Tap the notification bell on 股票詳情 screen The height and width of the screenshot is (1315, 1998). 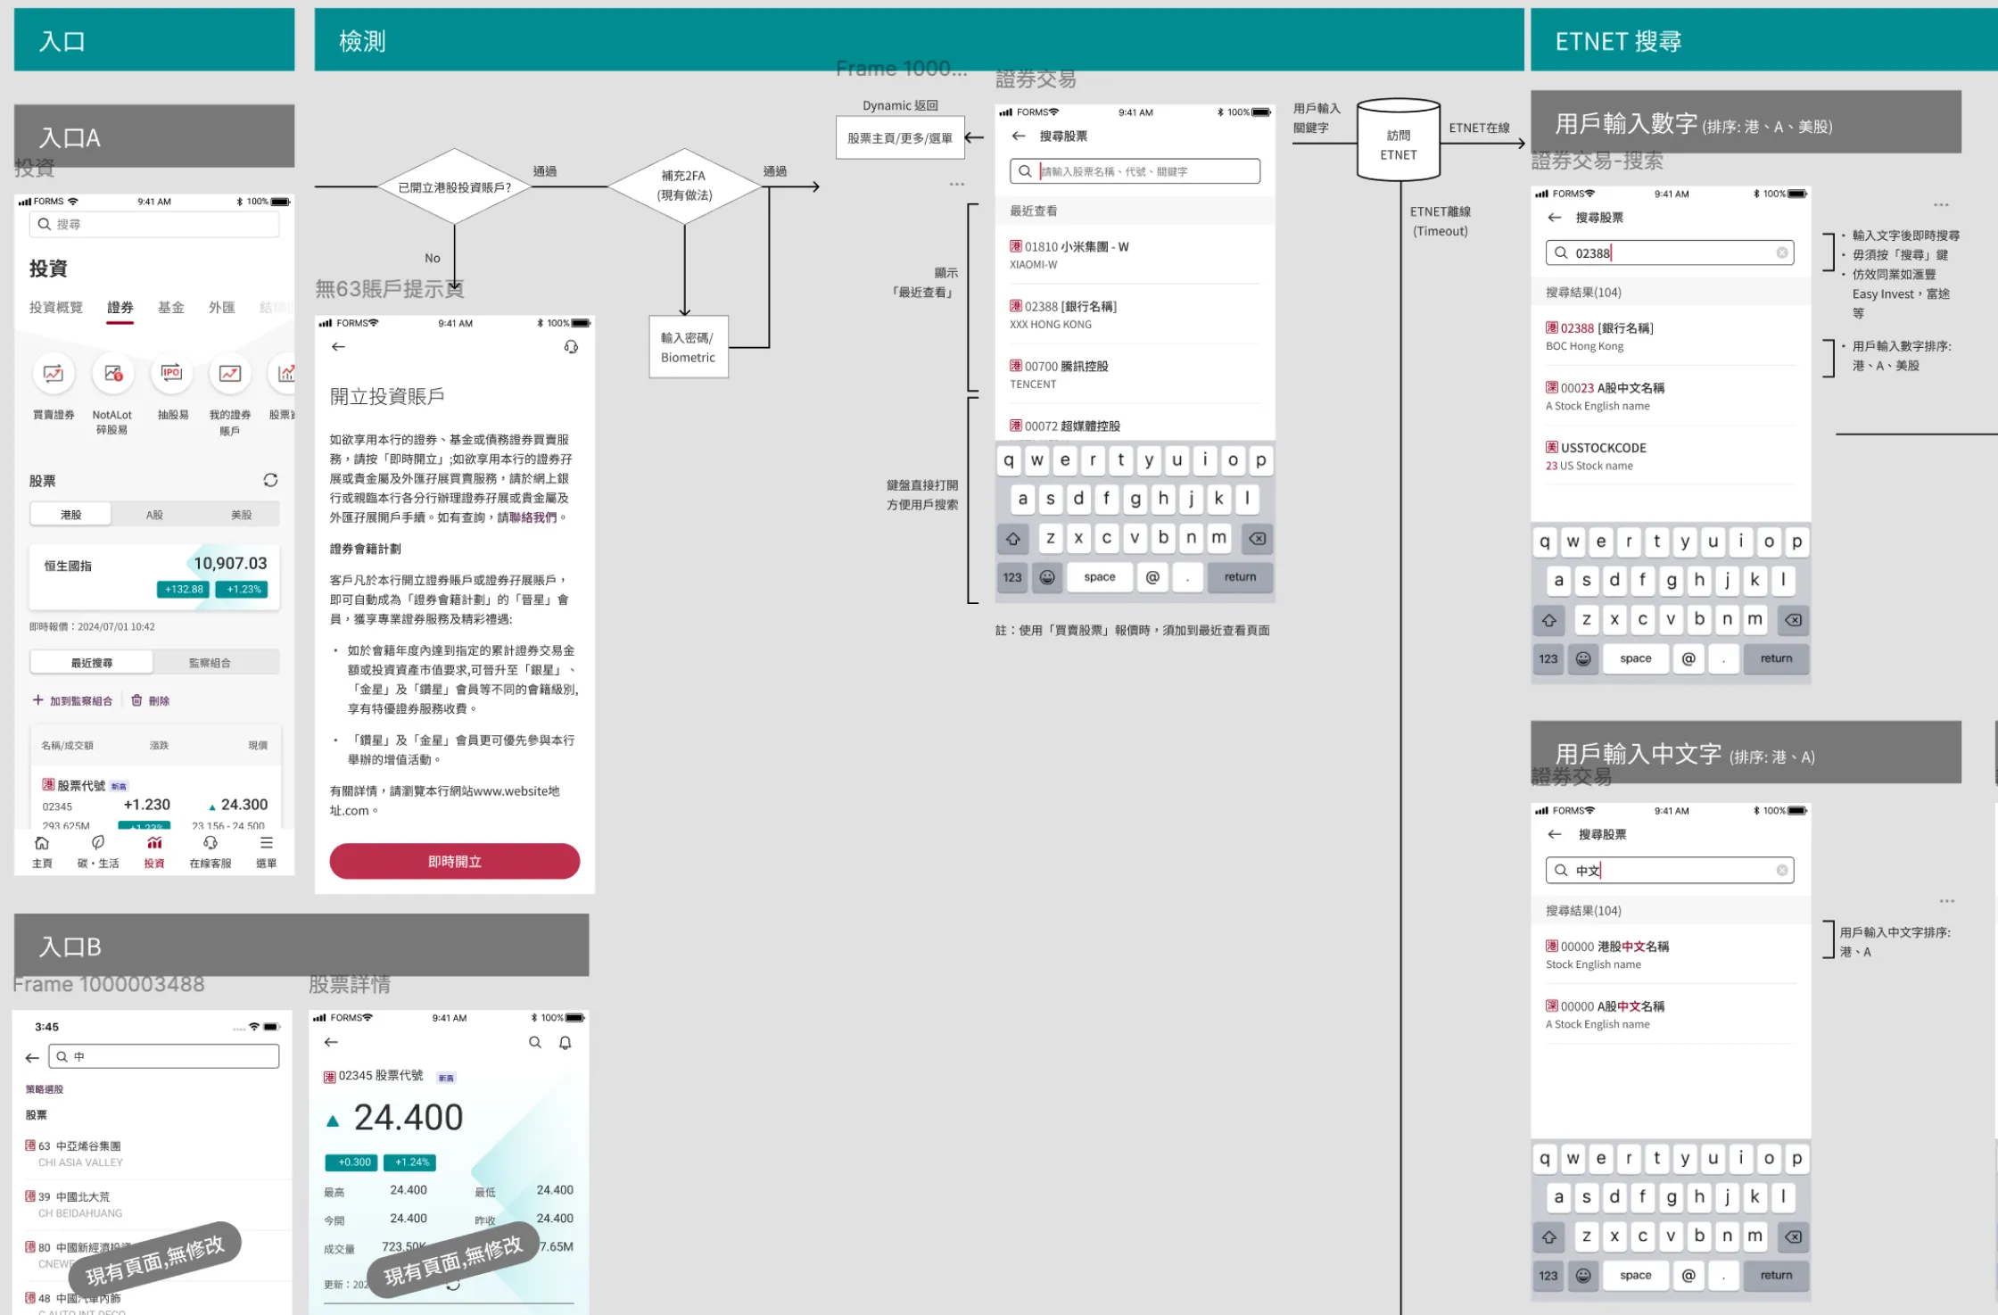click(566, 1042)
